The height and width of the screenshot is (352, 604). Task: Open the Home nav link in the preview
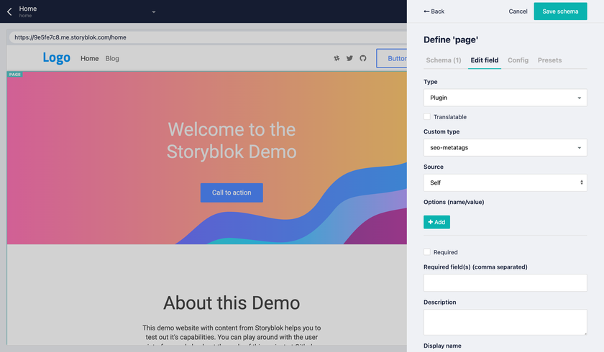89,58
